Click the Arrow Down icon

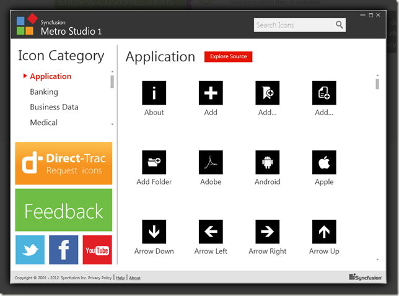click(x=154, y=232)
